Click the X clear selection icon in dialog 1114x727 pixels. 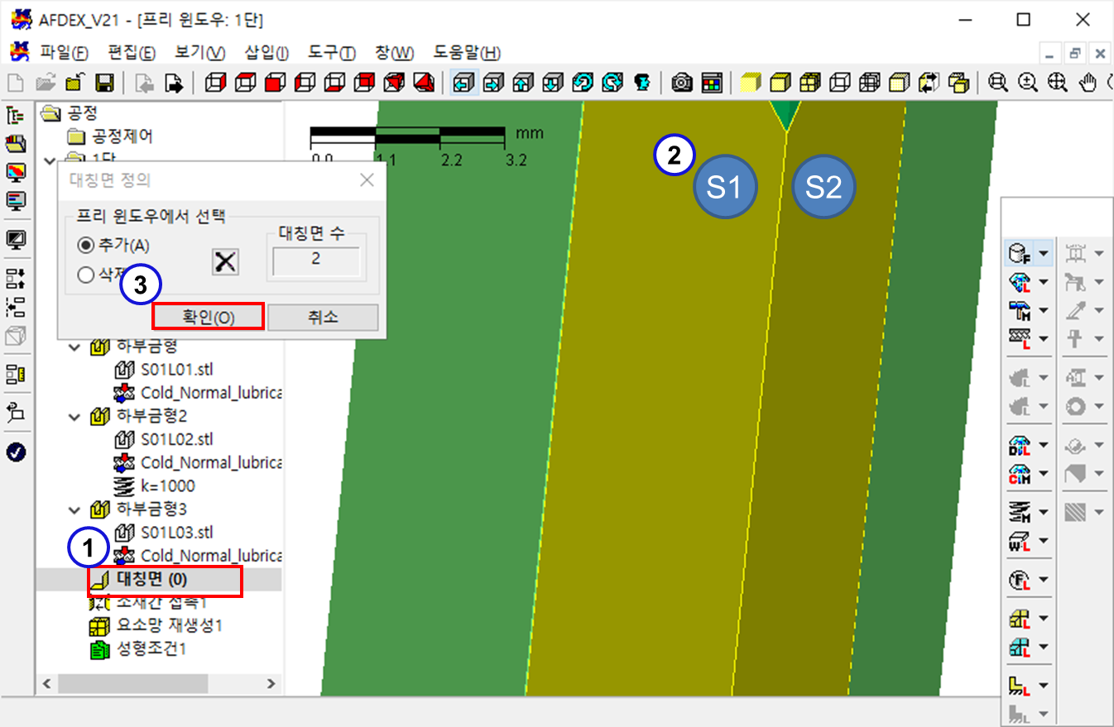click(x=225, y=262)
